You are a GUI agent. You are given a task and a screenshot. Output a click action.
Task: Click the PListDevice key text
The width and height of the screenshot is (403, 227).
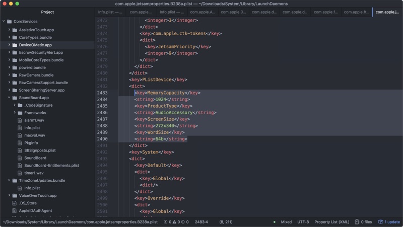pos(157,80)
